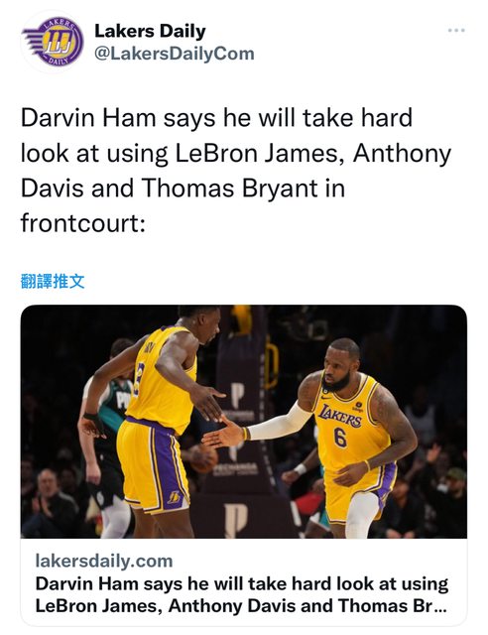Click the Lakers logo on purple shorts

click(175, 497)
